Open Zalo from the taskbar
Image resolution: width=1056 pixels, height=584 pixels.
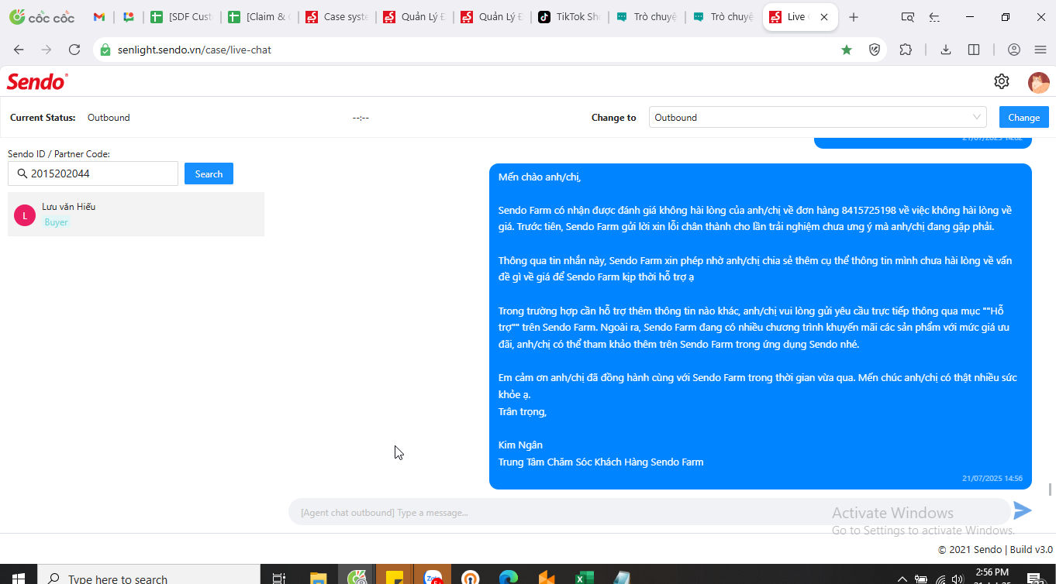(433, 577)
